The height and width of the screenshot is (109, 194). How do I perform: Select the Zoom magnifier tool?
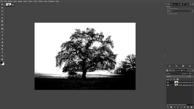2,56
